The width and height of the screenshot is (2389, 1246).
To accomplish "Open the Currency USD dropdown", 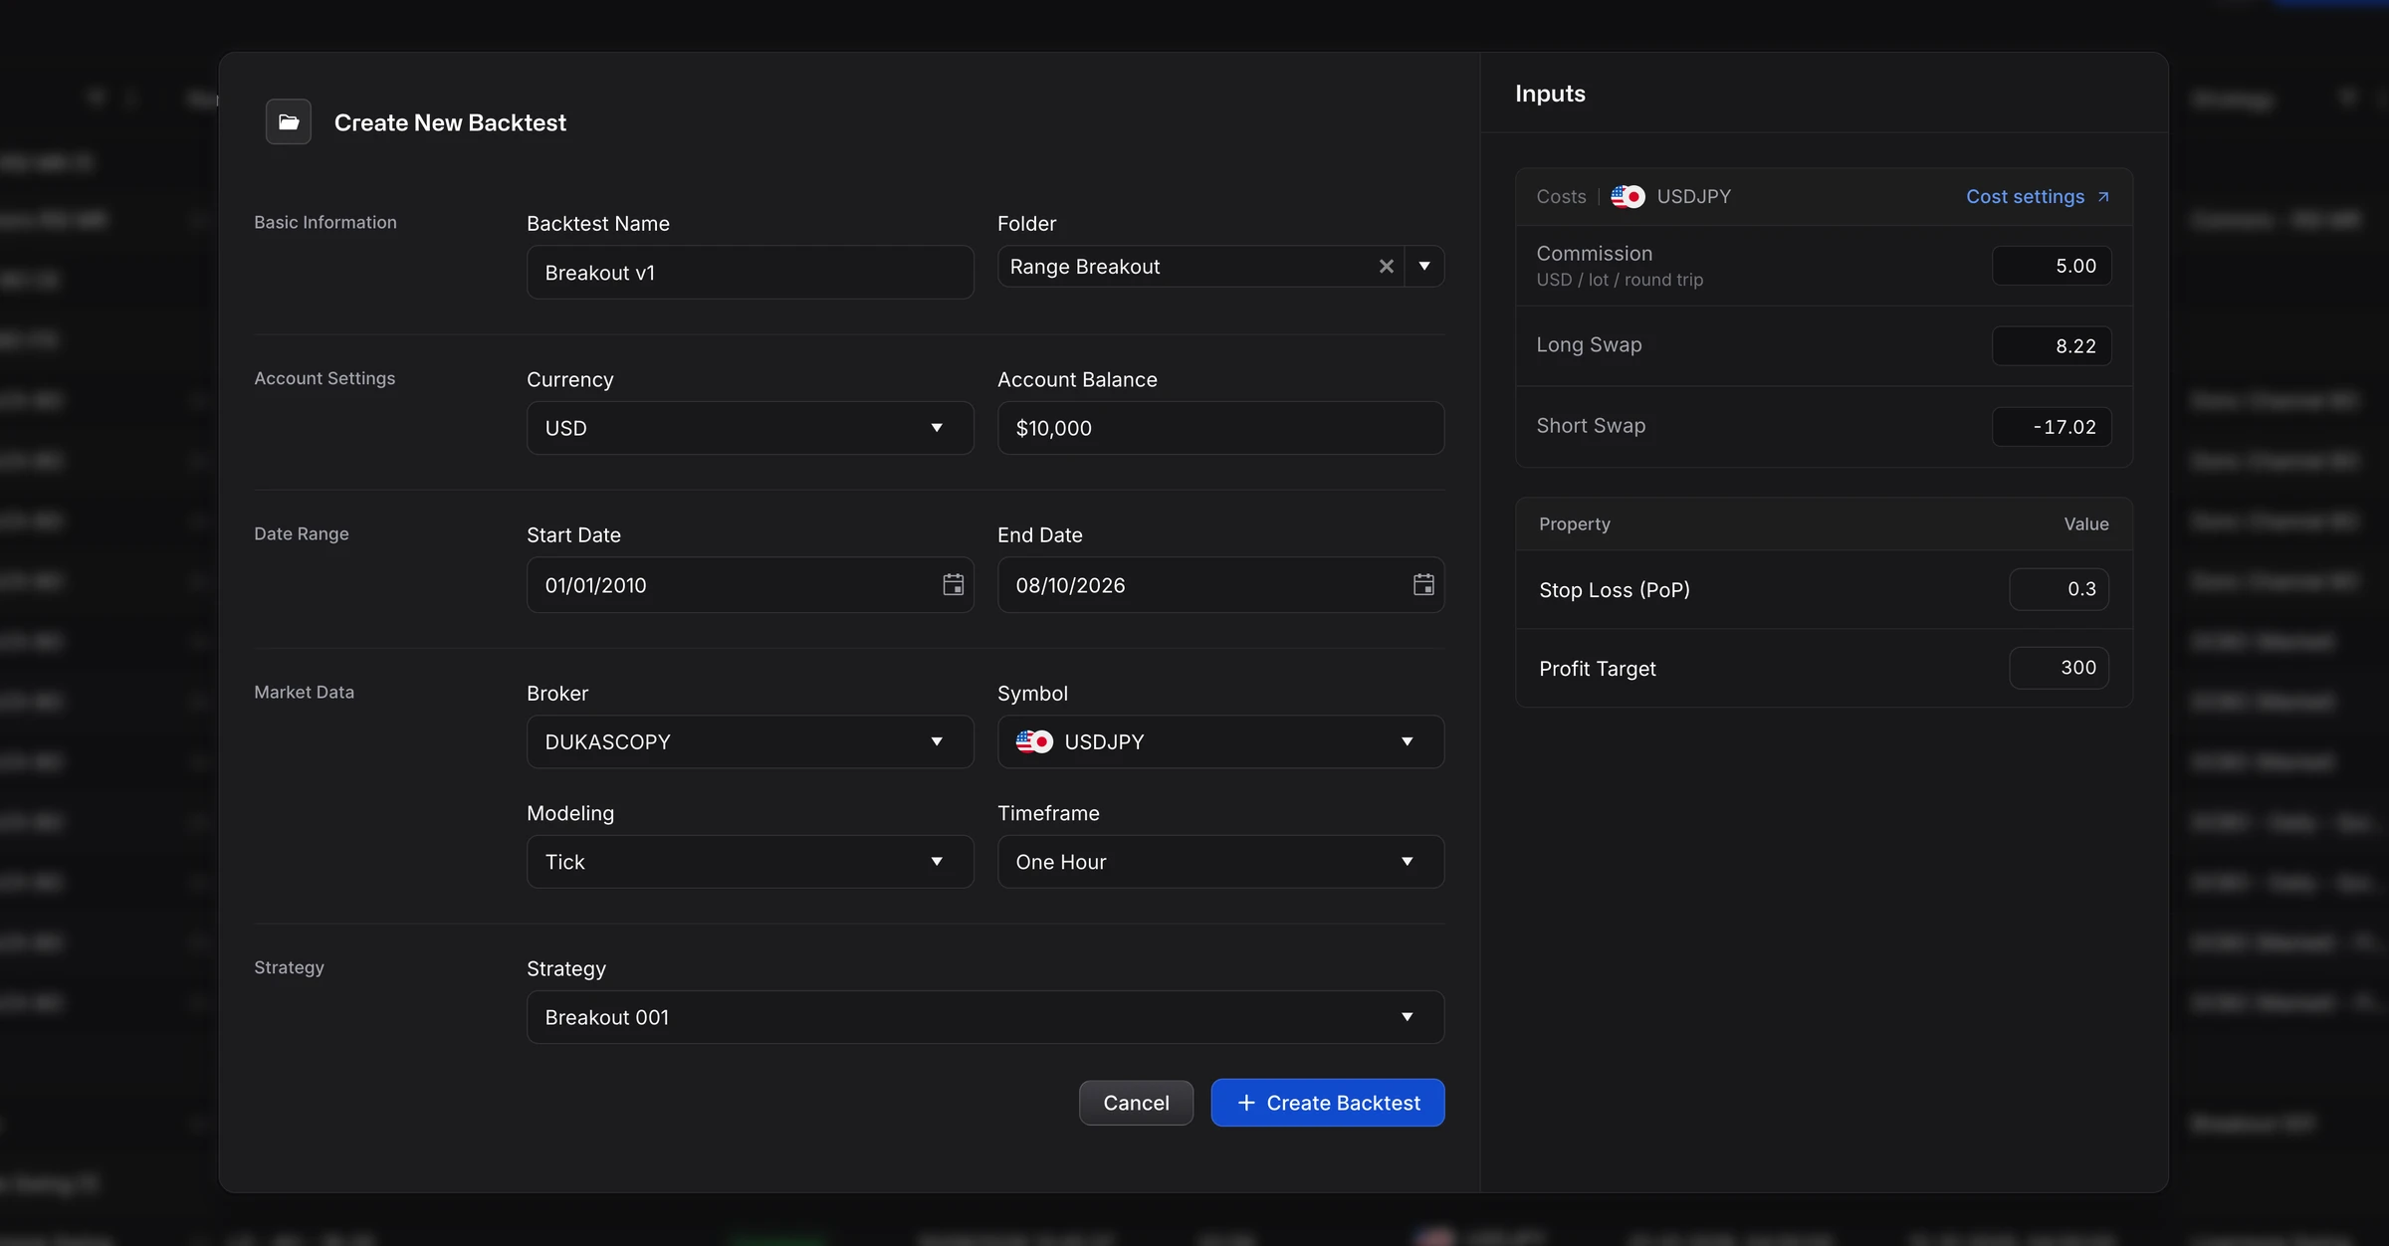I will tap(750, 428).
